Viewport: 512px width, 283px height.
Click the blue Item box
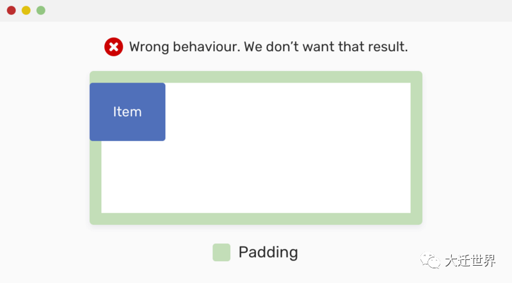click(127, 112)
